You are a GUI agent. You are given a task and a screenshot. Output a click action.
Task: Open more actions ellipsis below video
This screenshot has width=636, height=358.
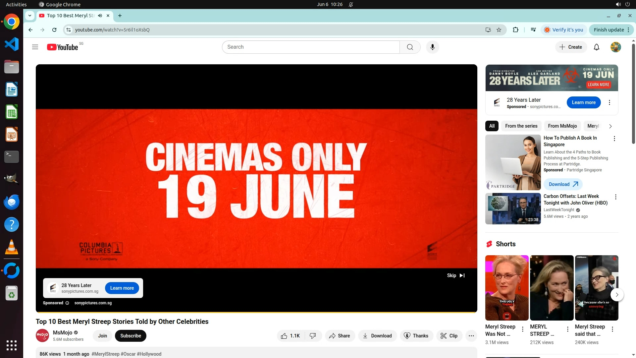pyautogui.click(x=471, y=336)
